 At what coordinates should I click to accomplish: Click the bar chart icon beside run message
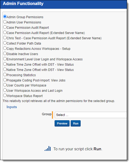(x=48, y=149)
